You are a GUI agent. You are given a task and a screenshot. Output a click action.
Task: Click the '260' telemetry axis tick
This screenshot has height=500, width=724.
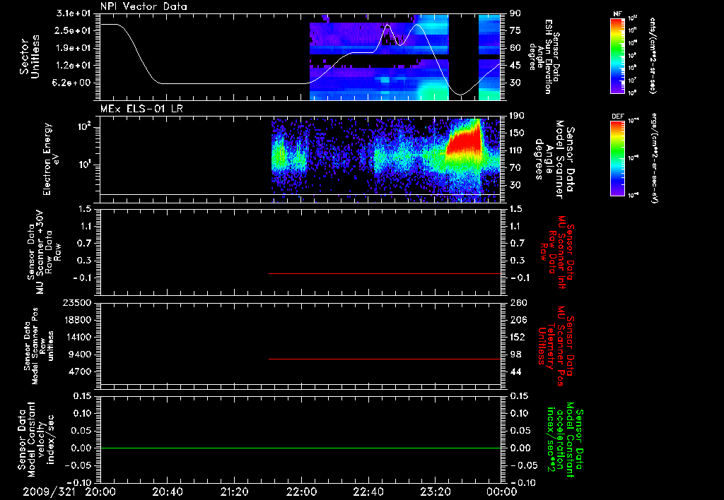(517, 302)
